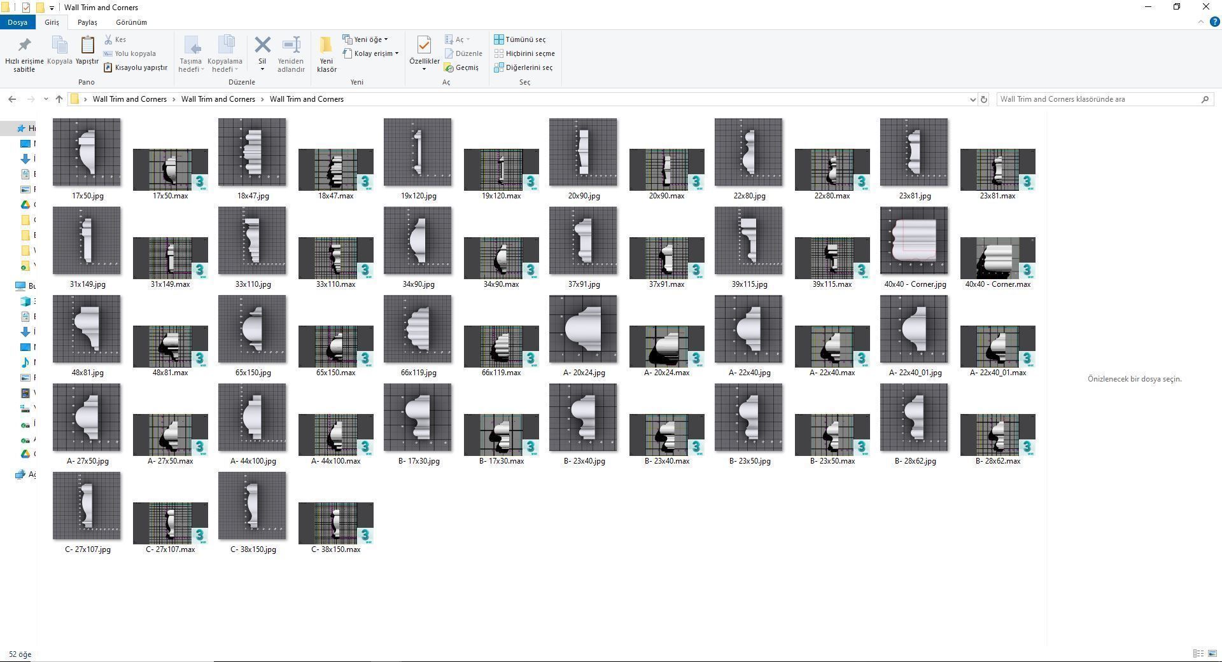
Task: Switch to the Paylaş tab
Action: click(x=87, y=22)
